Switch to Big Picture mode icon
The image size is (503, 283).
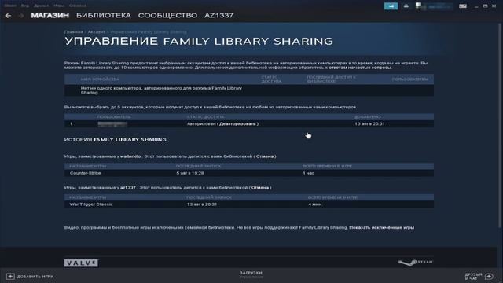point(463,6)
